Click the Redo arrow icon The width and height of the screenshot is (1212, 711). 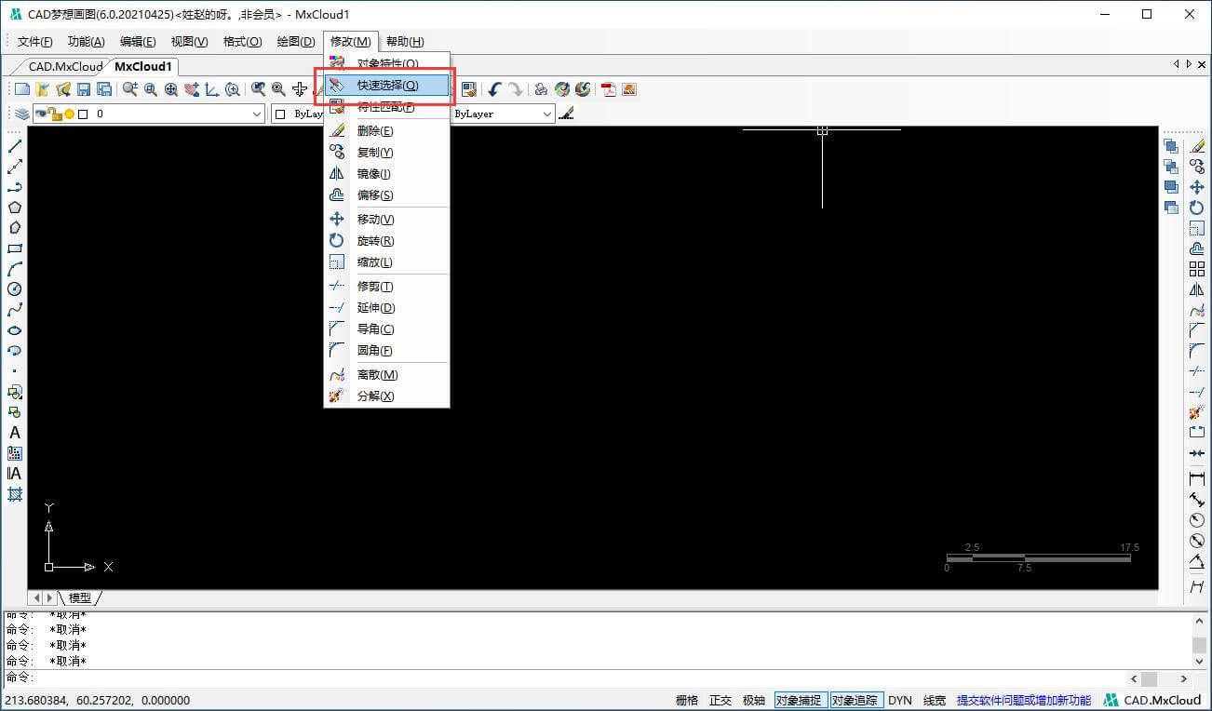(515, 89)
